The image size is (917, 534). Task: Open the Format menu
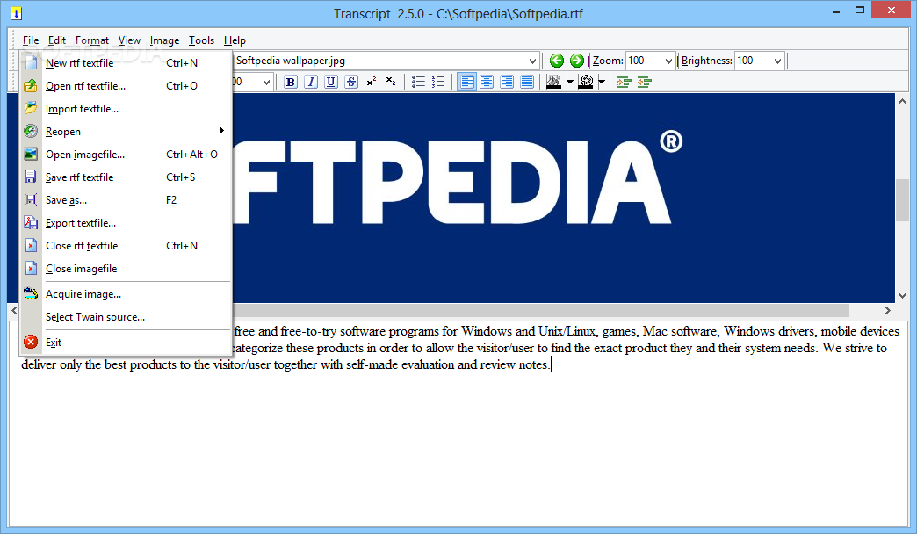pyautogui.click(x=92, y=40)
